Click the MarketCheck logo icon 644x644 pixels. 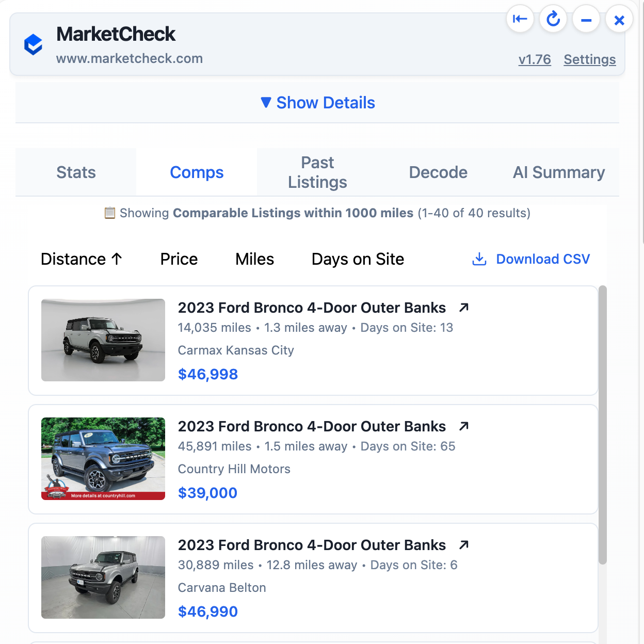pos(34,44)
